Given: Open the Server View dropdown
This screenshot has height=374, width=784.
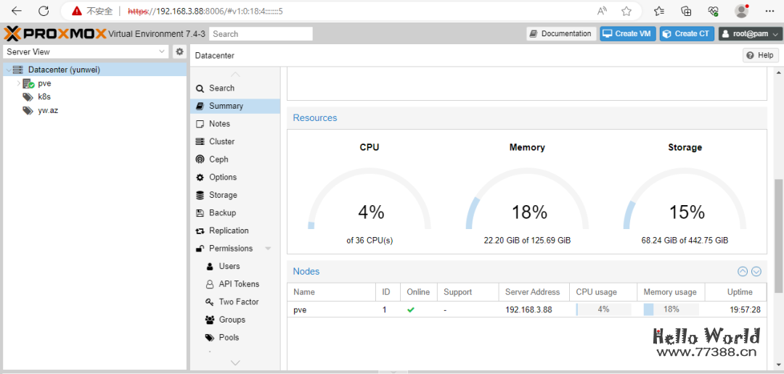Looking at the screenshot, I should point(162,52).
